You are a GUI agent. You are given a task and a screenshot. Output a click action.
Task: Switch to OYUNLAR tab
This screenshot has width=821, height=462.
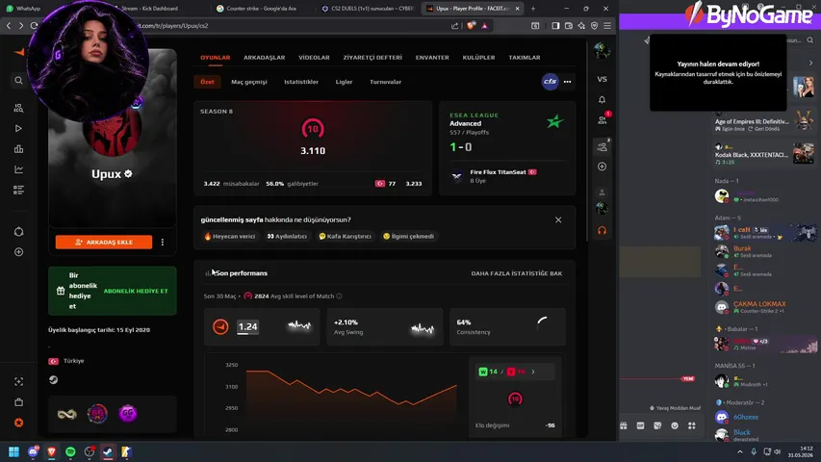[x=216, y=58]
